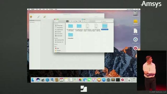
Task: Click the gold package icon in Composer toolbar
Action: pos(31,17)
